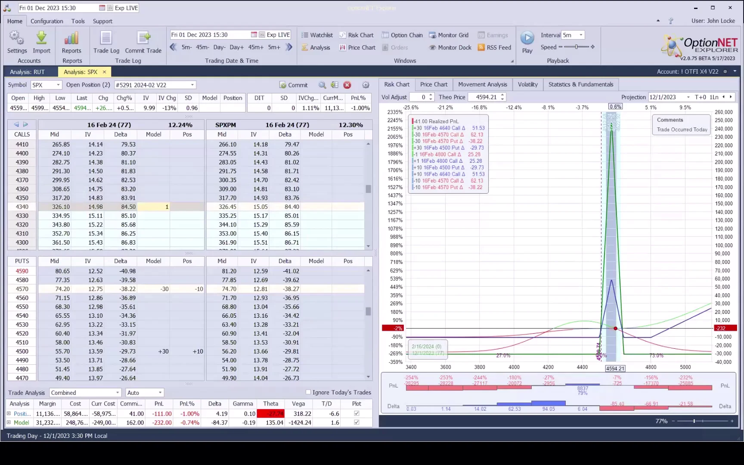Open the Option Chain window
The width and height of the screenshot is (744, 465).
402,35
